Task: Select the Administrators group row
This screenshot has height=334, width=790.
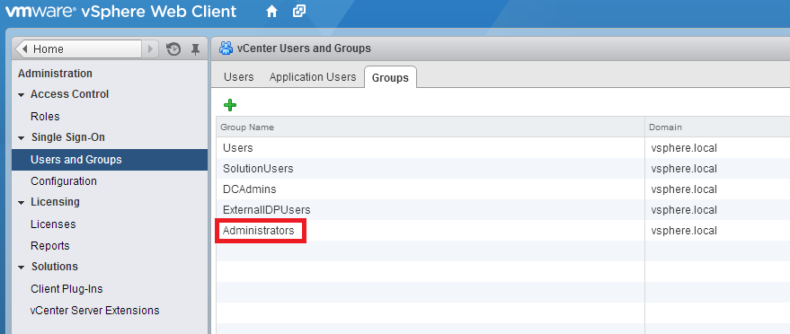Action: [x=502, y=231]
